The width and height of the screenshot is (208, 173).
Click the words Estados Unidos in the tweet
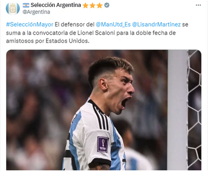68,41
